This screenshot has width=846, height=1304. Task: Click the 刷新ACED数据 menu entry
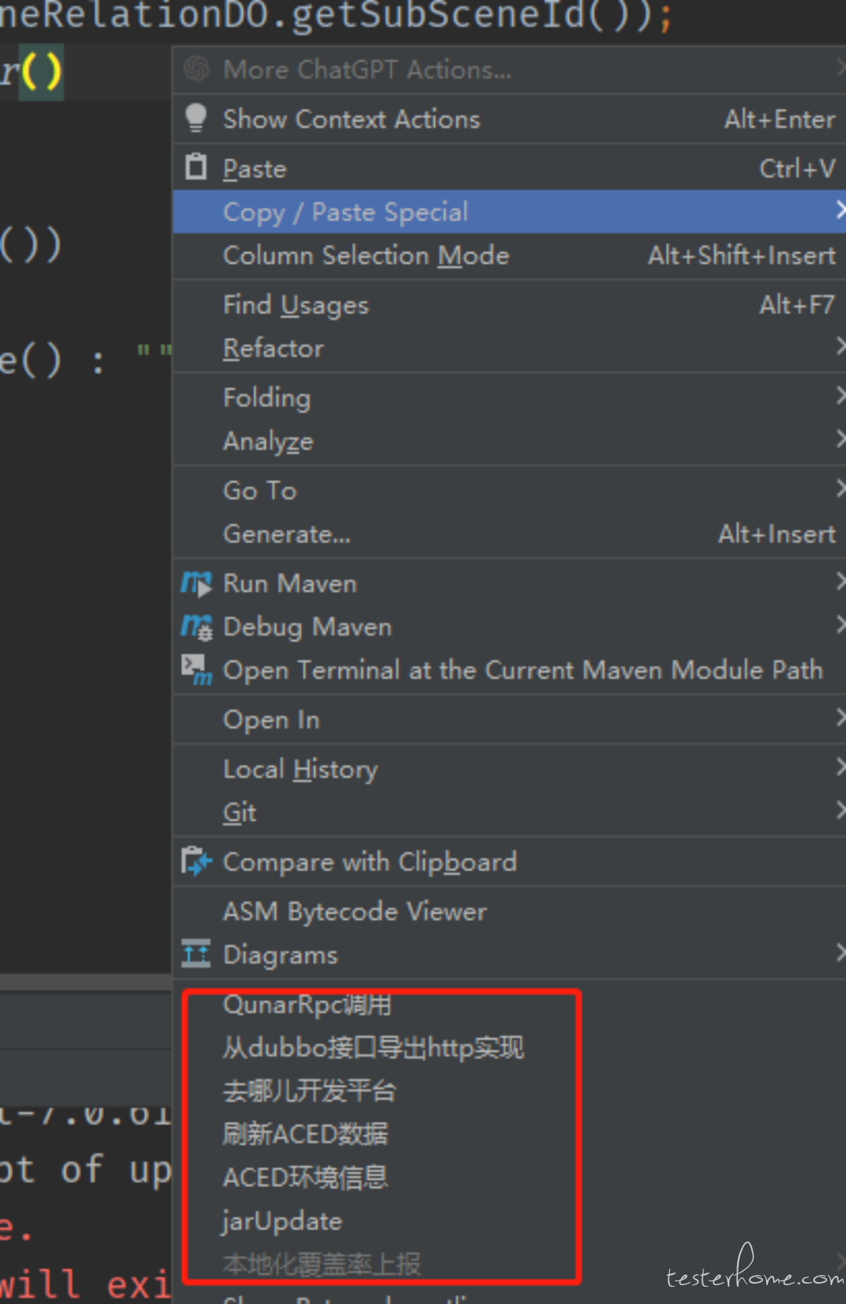[x=305, y=1134]
